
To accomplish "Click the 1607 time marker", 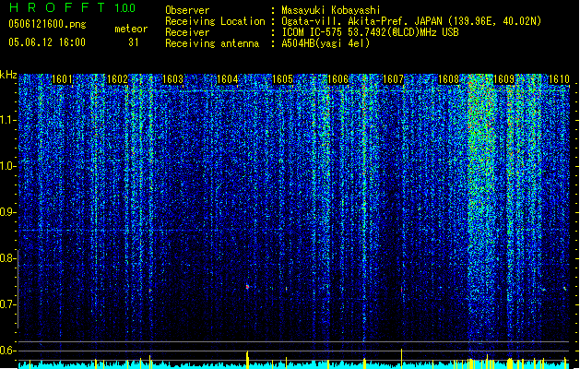I will point(393,79).
